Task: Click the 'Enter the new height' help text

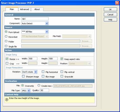Action: 24,98
